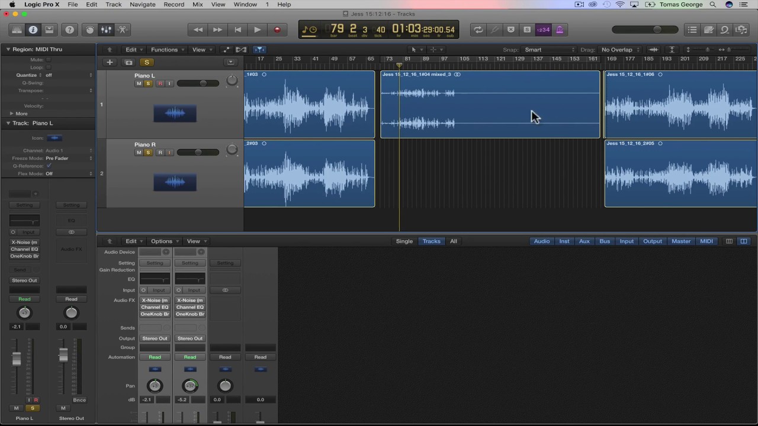Toggle the Metronome click button

[x=560, y=30]
